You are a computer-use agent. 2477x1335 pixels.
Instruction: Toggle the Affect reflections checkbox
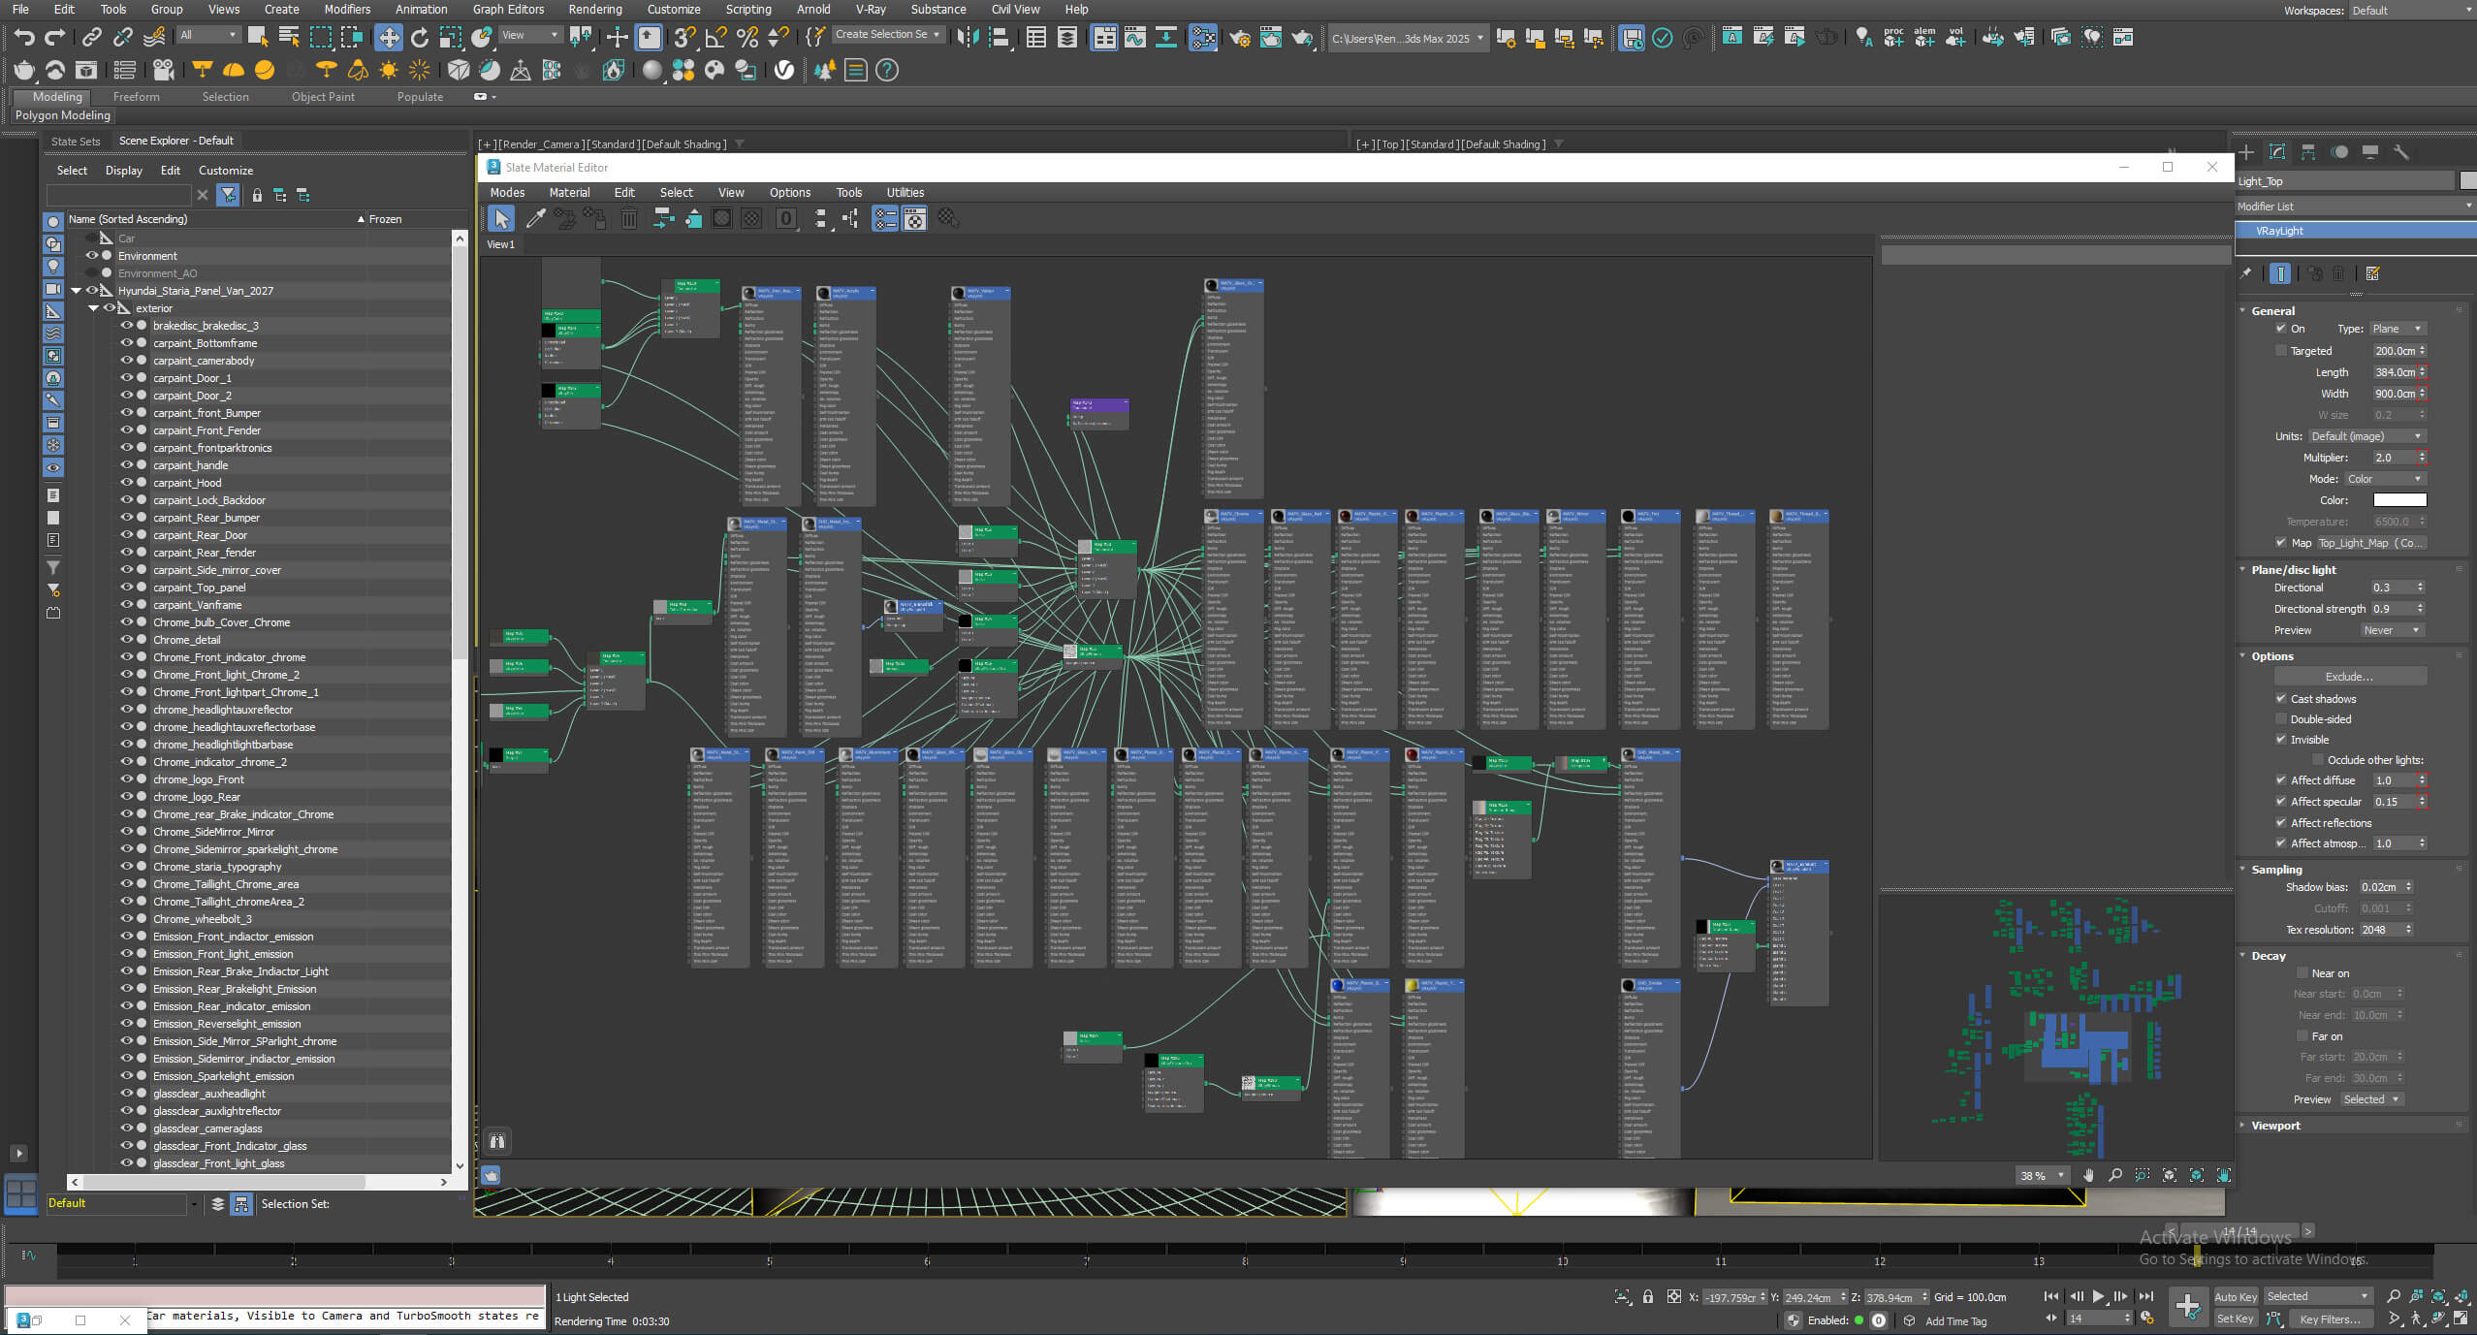click(2281, 823)
